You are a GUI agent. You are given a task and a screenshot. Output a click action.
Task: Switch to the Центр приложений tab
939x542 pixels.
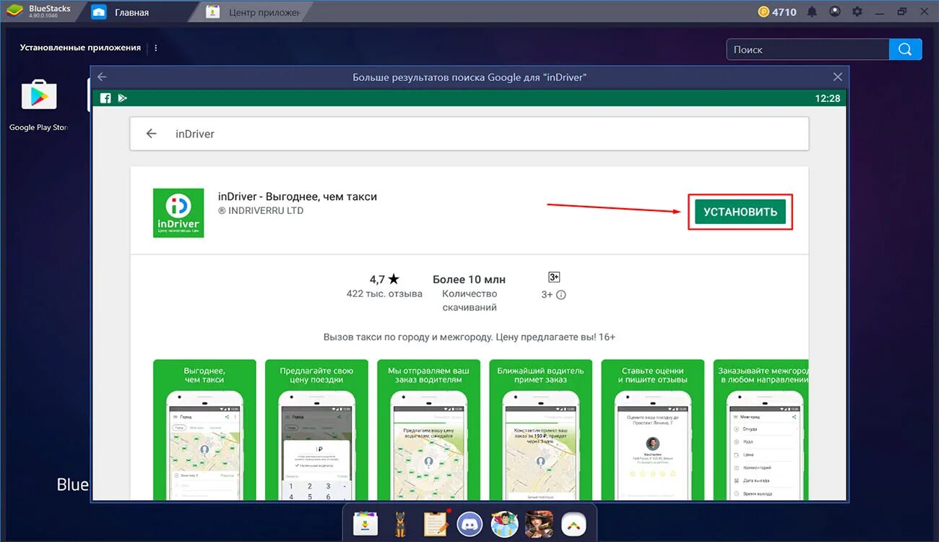pyautogui.click(x=253, y=12)
